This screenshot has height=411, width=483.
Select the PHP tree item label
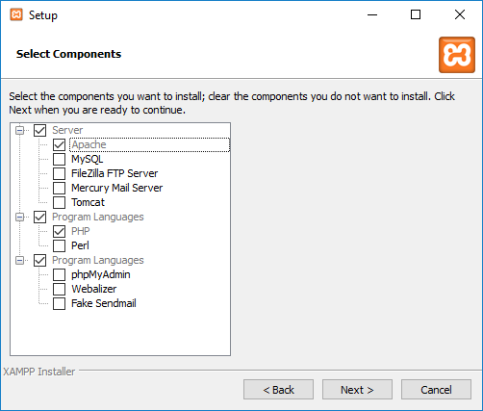point(81,231)
